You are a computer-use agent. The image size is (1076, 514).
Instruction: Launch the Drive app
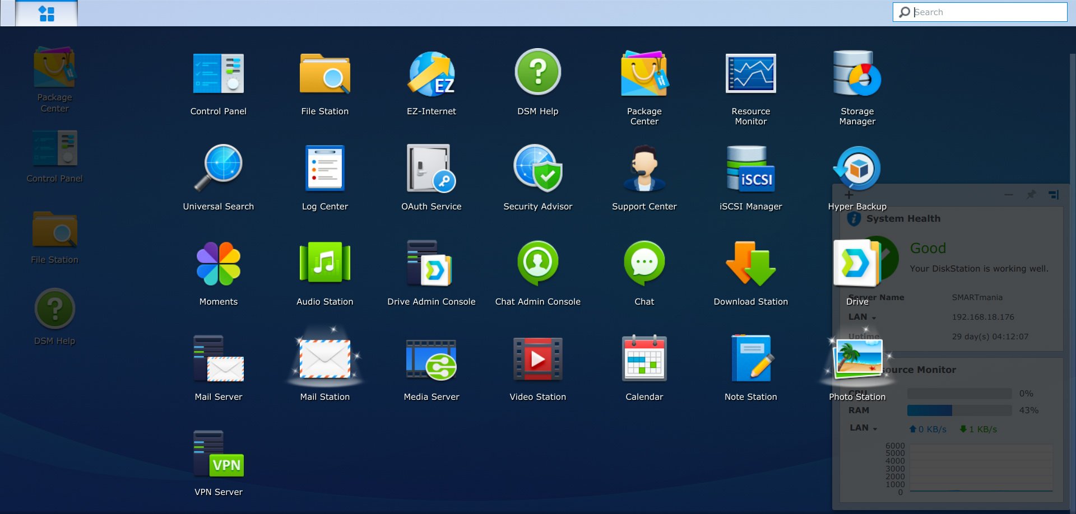coord(856,263)
